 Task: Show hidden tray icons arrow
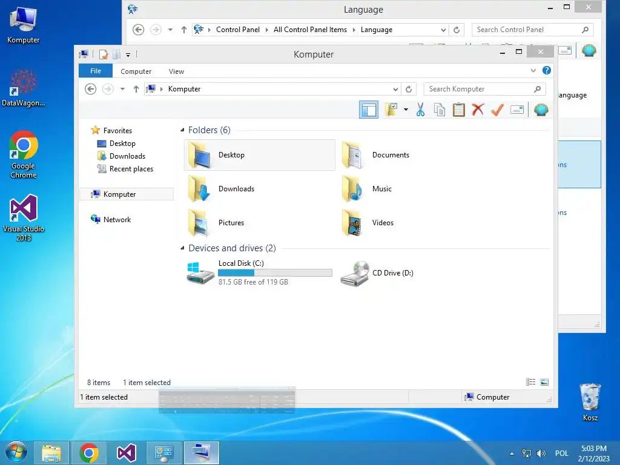(512, 453)
